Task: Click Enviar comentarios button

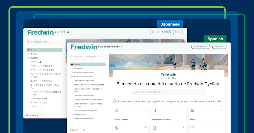Action: 201,47
